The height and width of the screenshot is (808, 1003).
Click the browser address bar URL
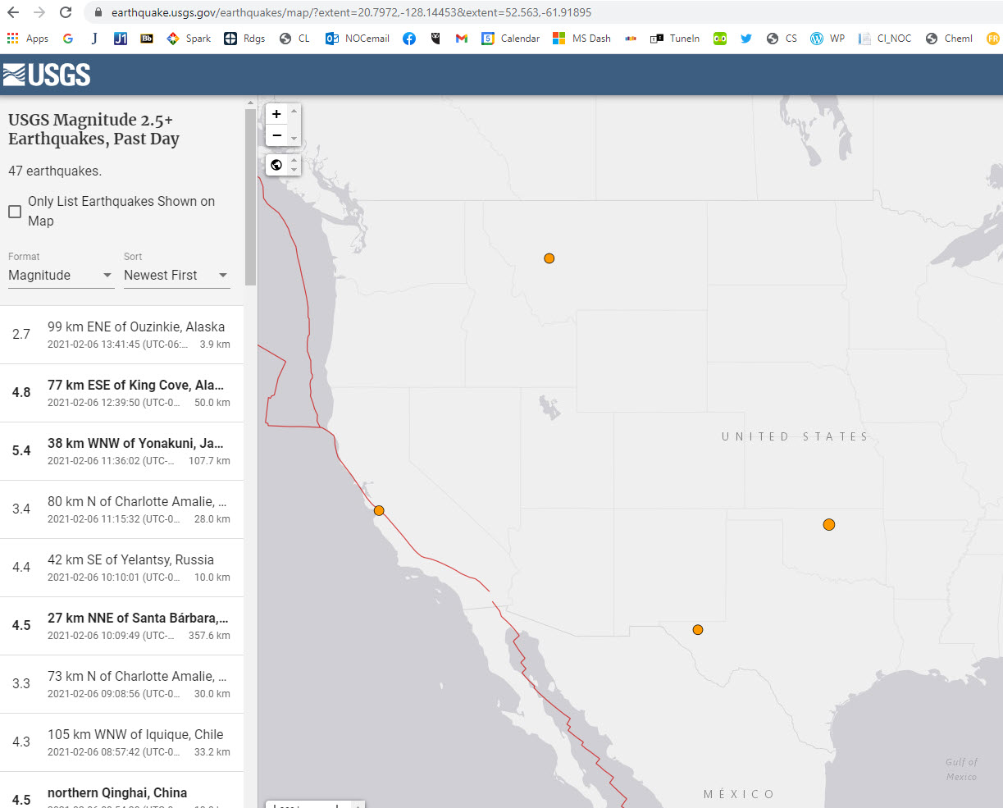351,12
